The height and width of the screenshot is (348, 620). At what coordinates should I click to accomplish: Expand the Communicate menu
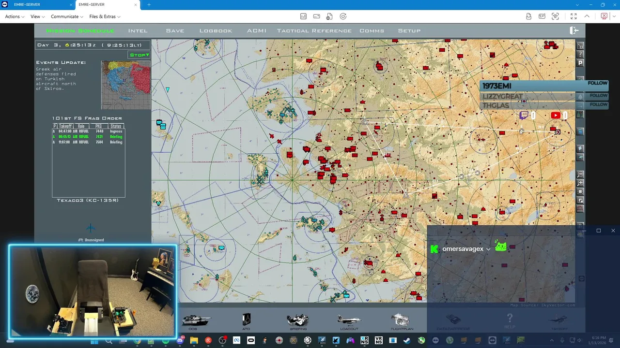point(67,16)
